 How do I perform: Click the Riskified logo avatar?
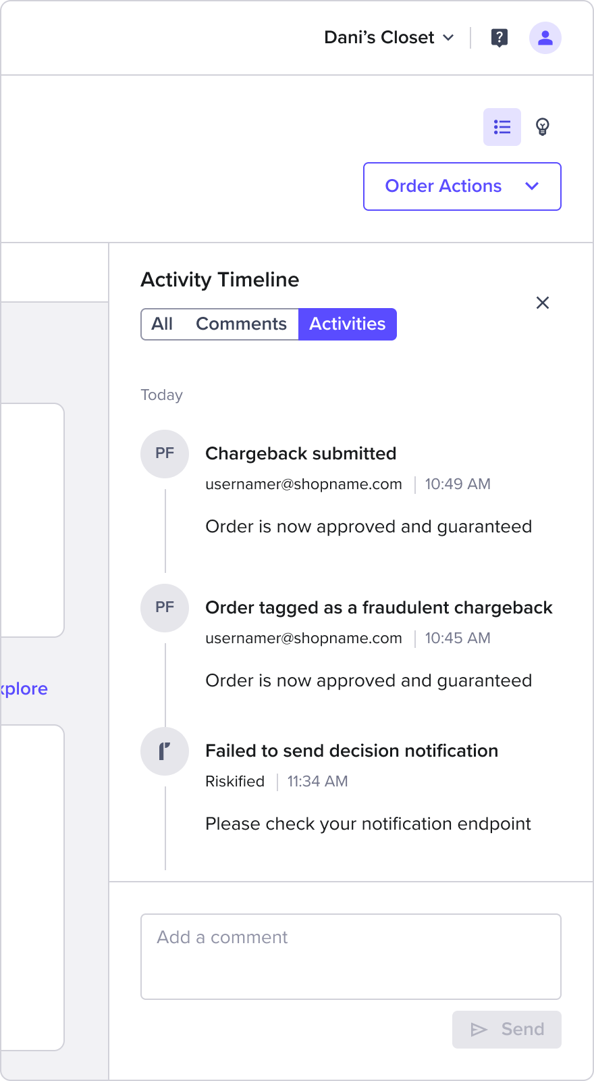[165, 751]
